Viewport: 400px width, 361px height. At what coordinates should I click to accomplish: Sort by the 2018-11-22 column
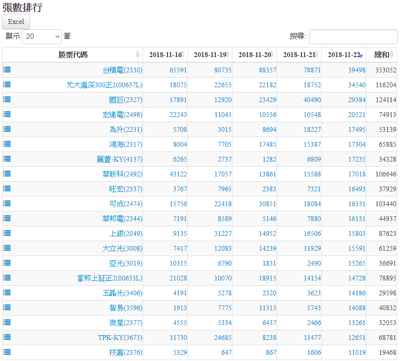[343, 55]
